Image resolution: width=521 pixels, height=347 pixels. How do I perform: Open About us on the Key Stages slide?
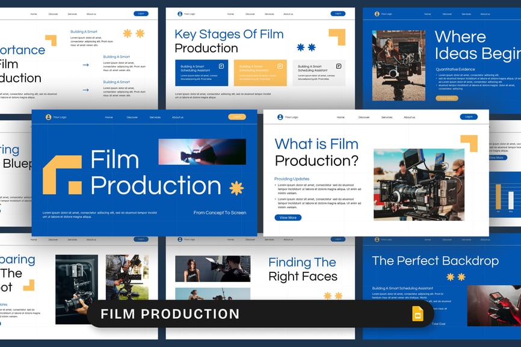pos(288,14)
